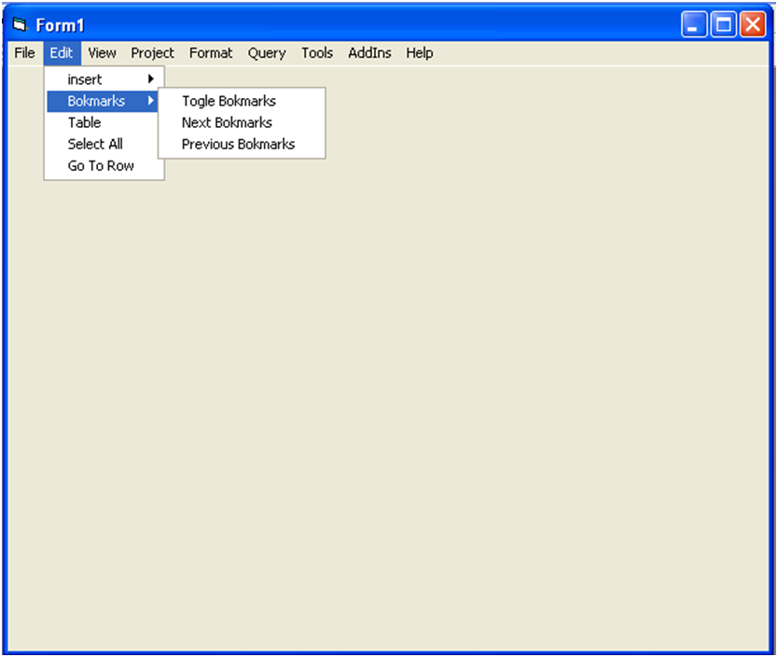The height and width of the screenshot is (657, 778).
Task: Maximize the Form1 window
Action: pos(723,24)
